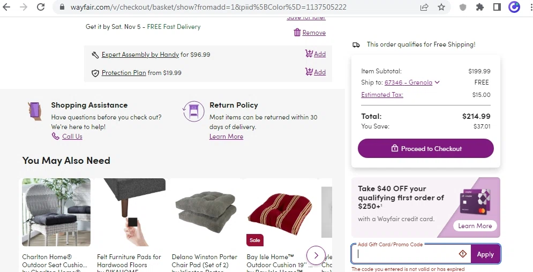Click the shield extension icon
The width and height of the screenshot is (533, 272).
pos(463,7)
